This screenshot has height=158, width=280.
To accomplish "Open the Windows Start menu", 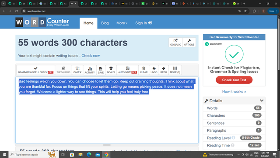I will [x=4, y=154].
